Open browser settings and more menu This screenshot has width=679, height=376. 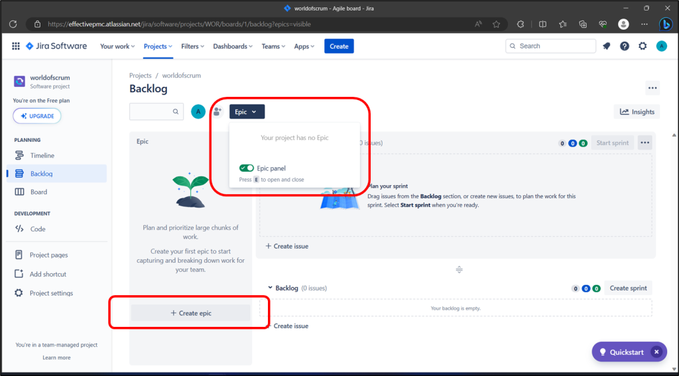645,25
